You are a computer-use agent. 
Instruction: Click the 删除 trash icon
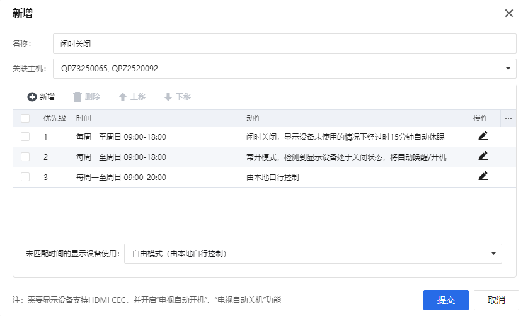(x=77, y=97)
